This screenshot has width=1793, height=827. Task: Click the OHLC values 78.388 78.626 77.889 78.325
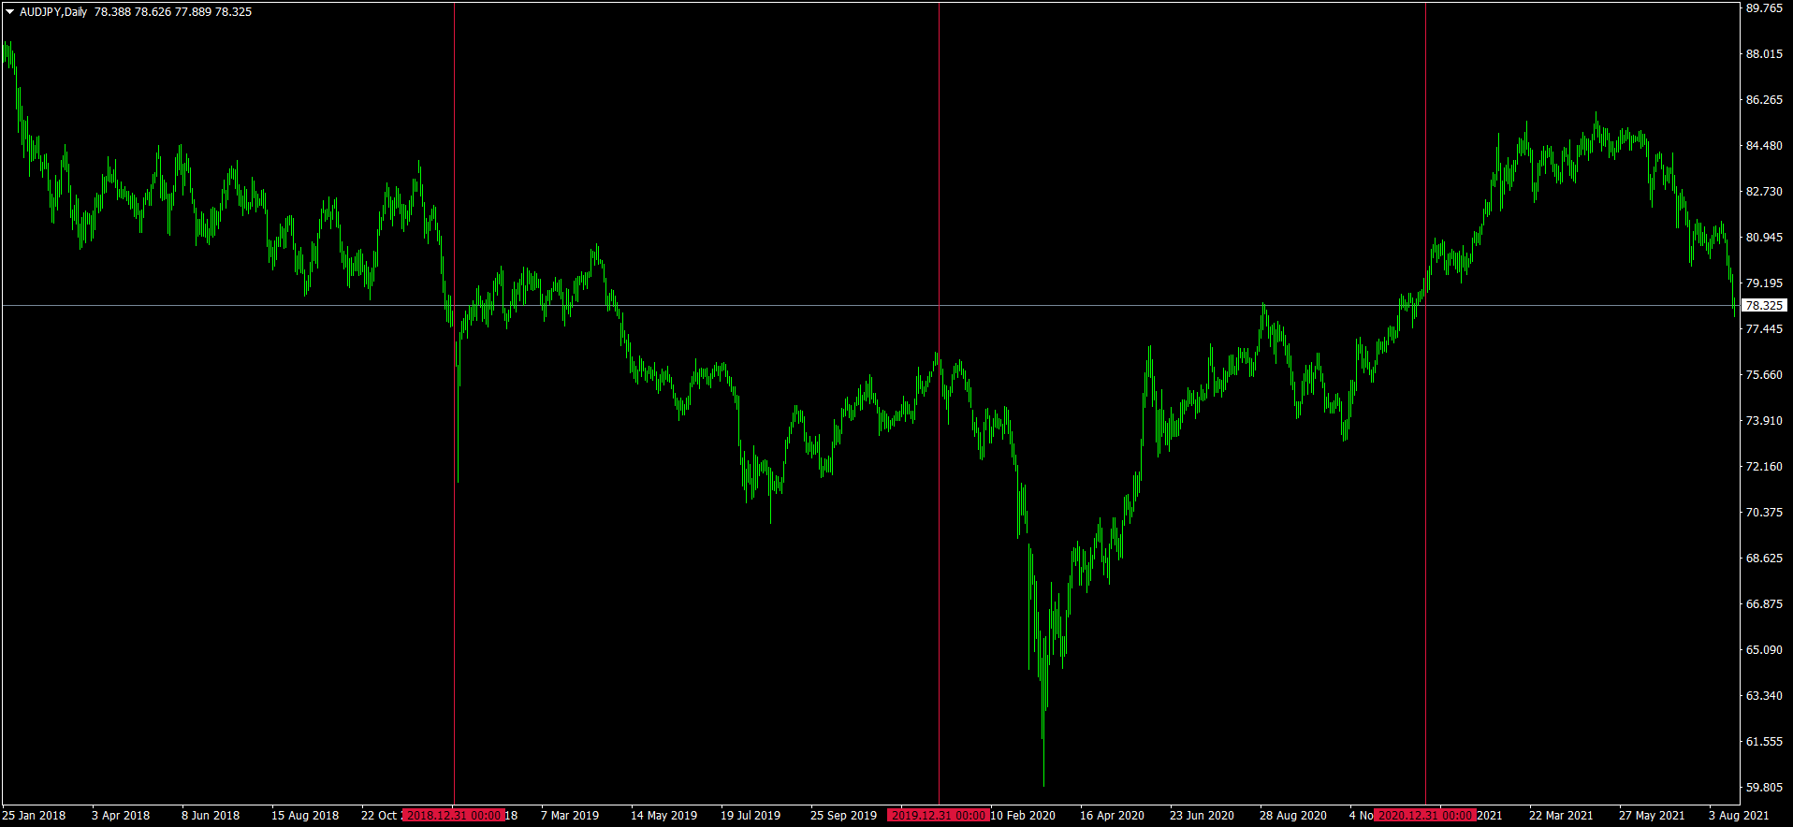pyautogui.click(x=173, y=12)
